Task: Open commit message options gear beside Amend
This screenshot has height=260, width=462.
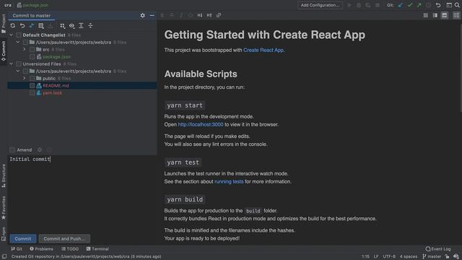Action: tap(40, 149)
